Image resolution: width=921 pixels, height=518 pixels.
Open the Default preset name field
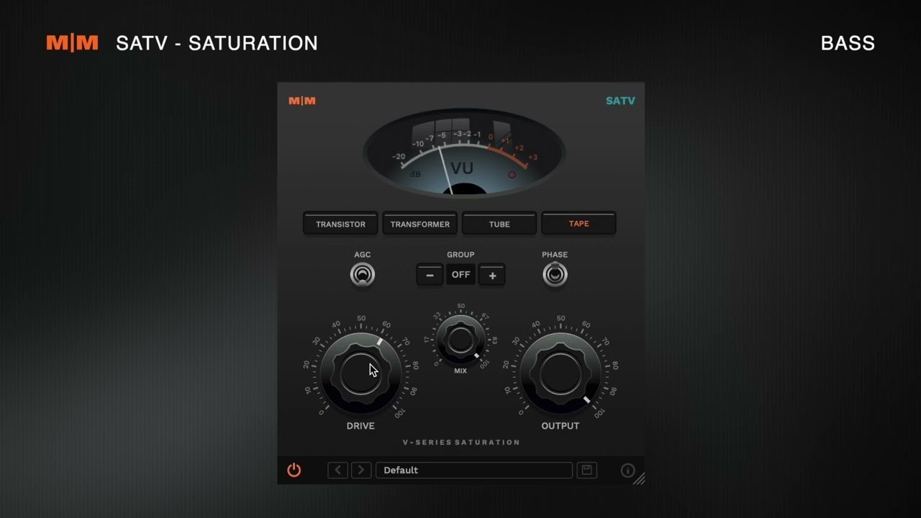click(474, 471)
